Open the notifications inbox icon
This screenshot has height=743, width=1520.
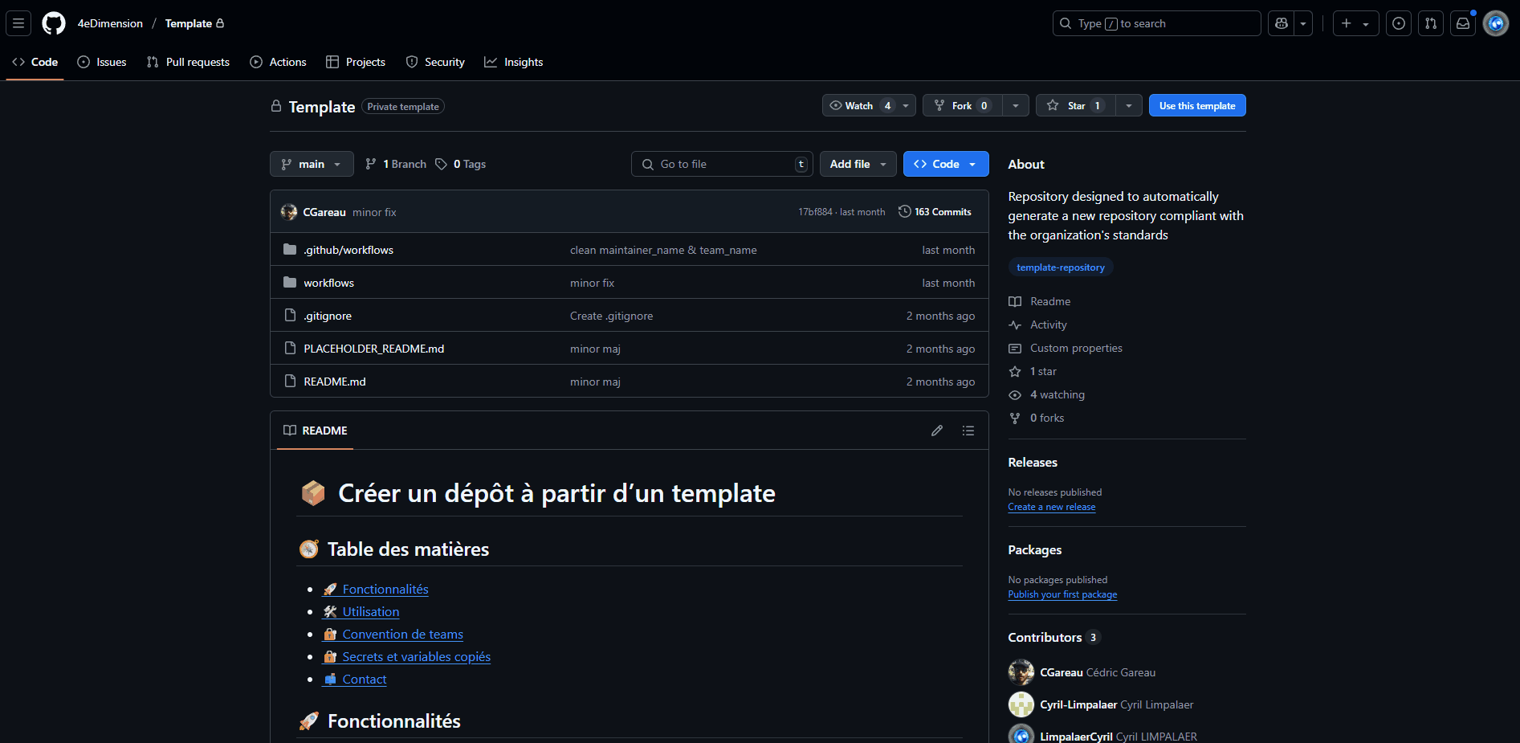click(x=1463, y=23)
